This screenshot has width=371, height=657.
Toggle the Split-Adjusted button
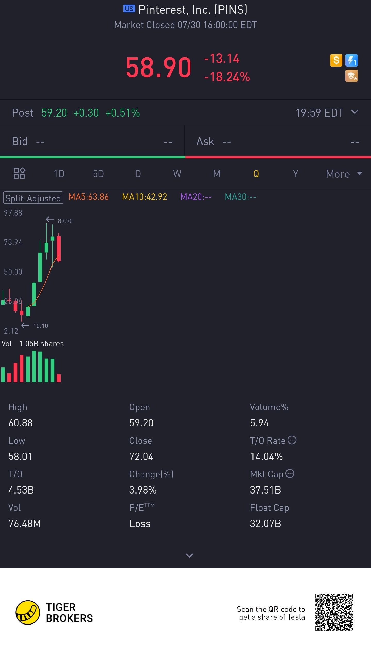[33, 198]
